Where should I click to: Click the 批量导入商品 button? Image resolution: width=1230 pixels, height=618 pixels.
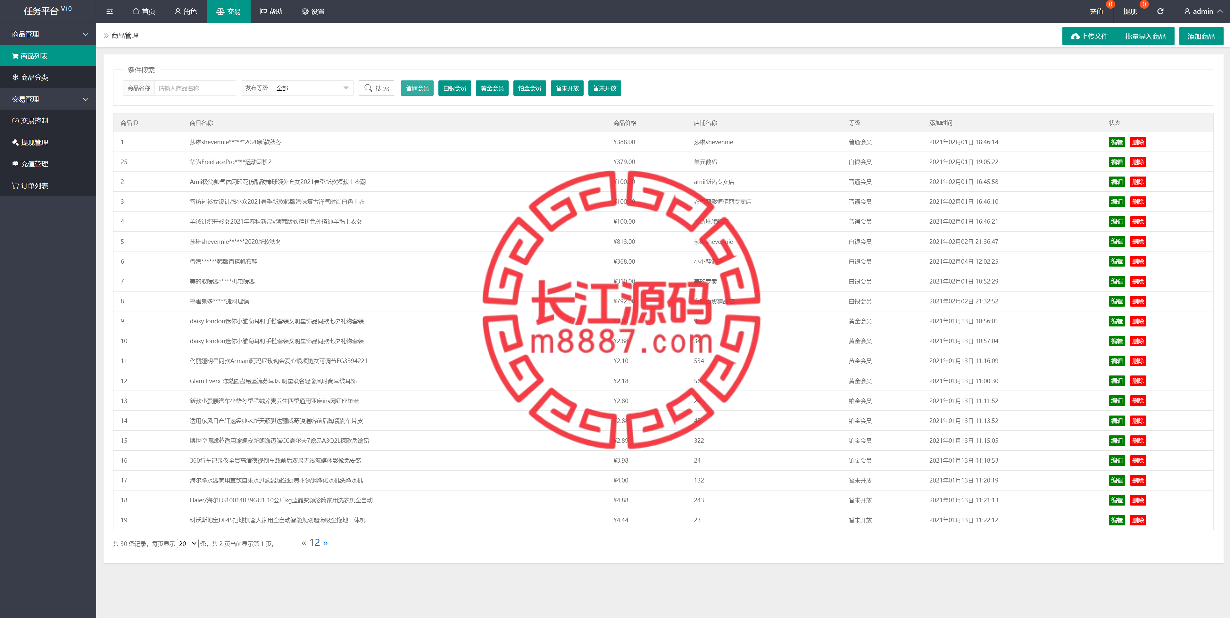(1145, 36)
